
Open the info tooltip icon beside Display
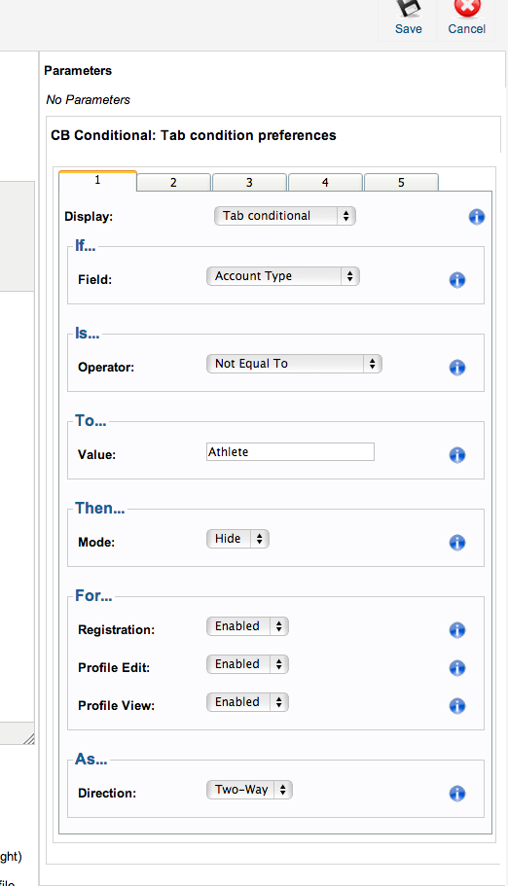(476, 217)
